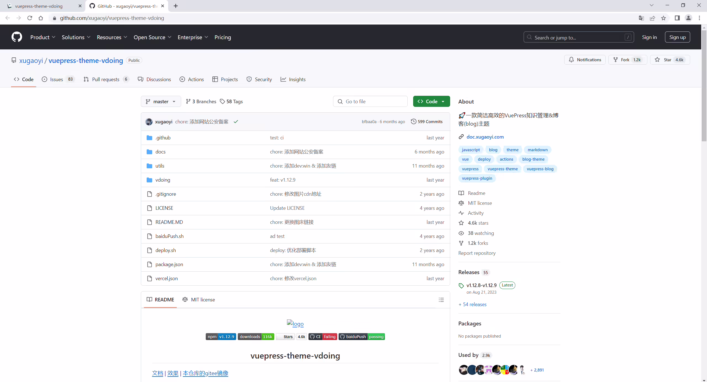Open Chrome side panel icon
This screenshot has height=382, width=707.
click(677, 18)
